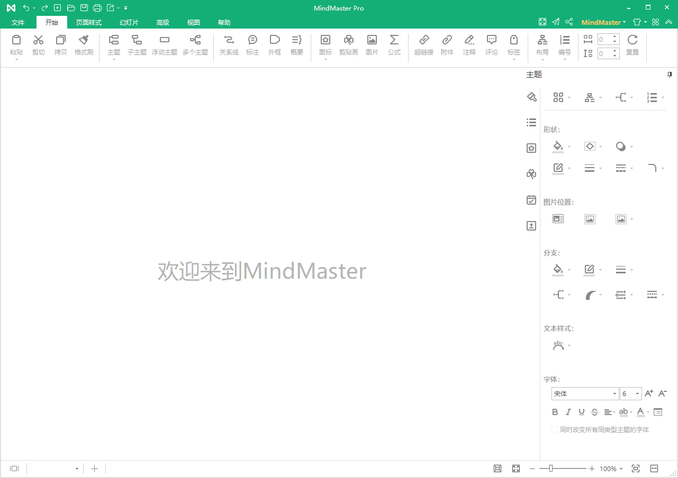This screenshot has height=478, width=678.
Task: Open the File (文件) menu
Action: [x=18, y=23]
